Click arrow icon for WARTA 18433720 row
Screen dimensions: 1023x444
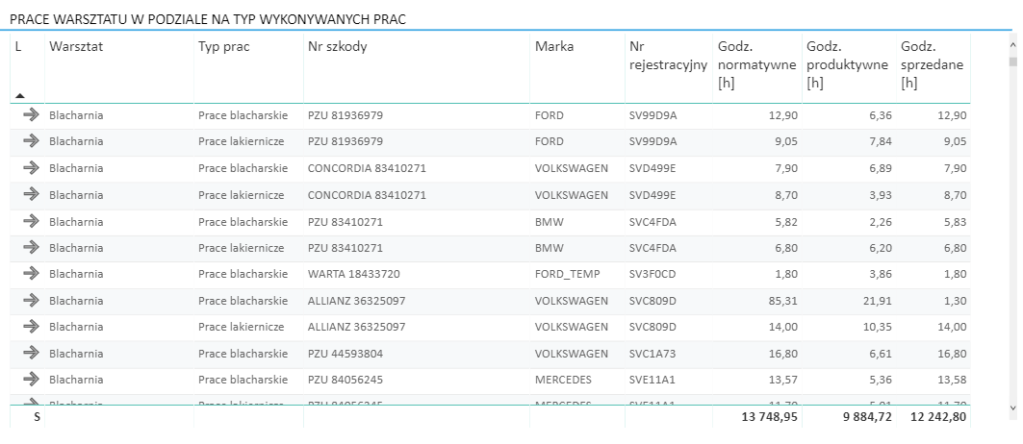click(31, 274)
